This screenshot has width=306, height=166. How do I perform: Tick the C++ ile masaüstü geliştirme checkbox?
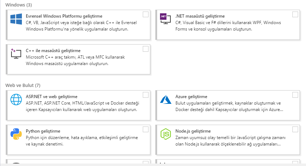pyautogui.click(x=146, y=49)
